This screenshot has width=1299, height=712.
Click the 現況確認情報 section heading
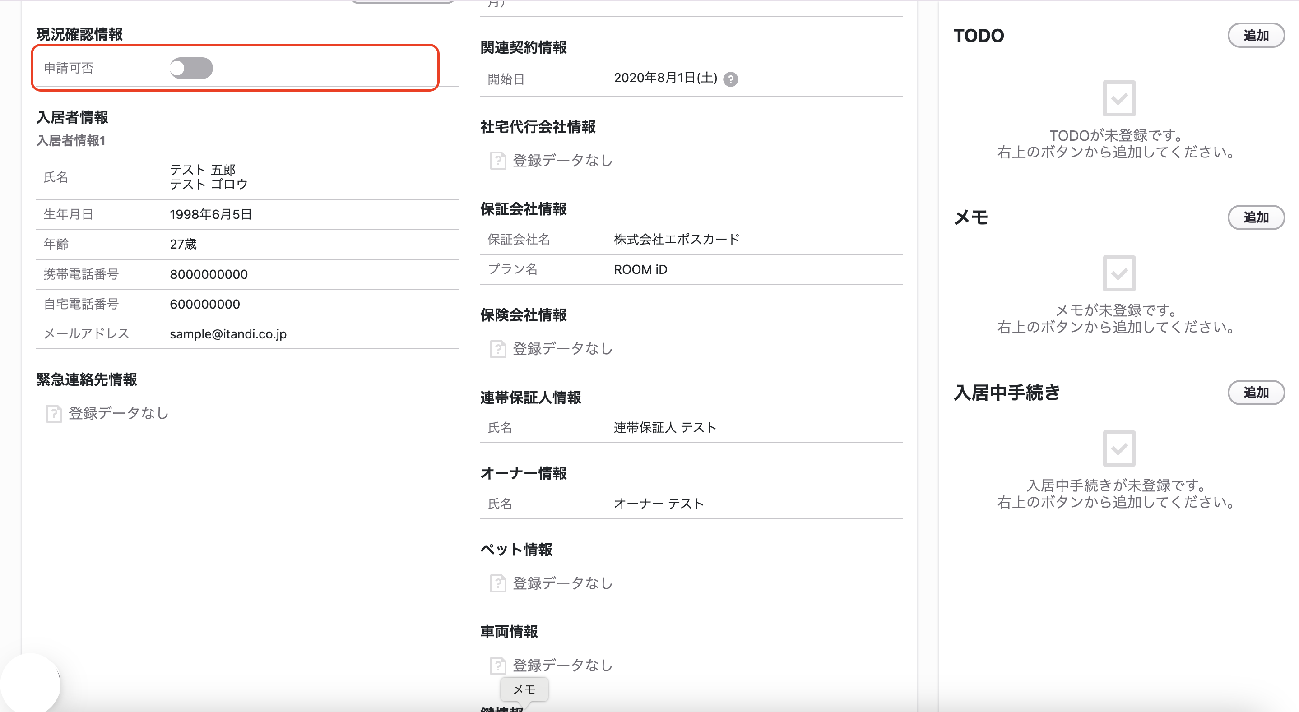point(80,34)
